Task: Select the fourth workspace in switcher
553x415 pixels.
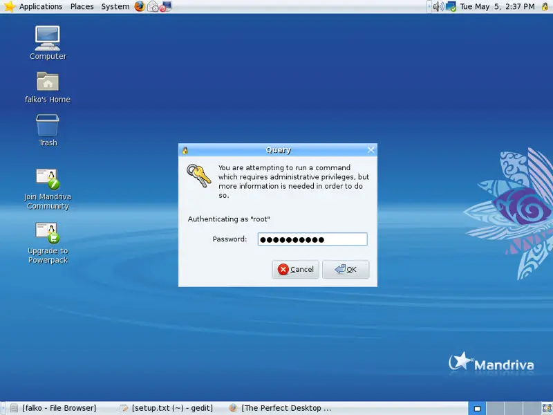Action: [x=532, y=408]
